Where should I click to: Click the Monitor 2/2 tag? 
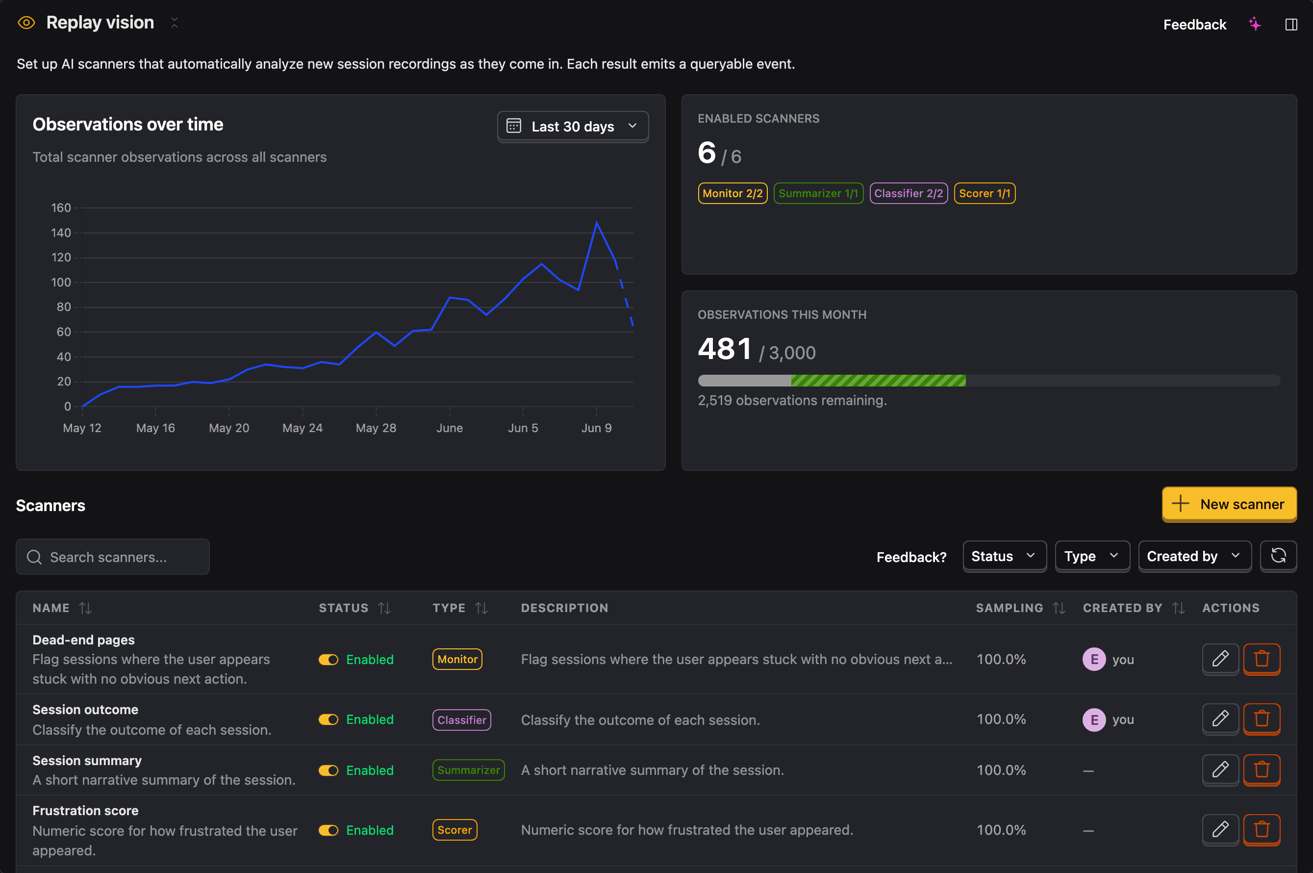click(732, 193)
